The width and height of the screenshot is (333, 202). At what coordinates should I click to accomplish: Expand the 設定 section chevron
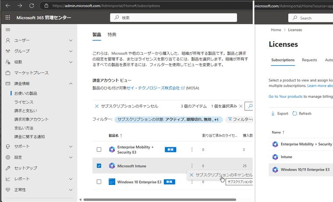[71, 157]
